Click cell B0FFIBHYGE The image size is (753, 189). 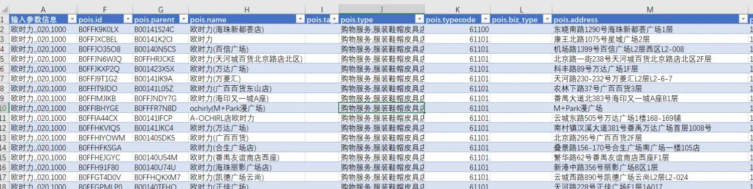coord(99,108)
